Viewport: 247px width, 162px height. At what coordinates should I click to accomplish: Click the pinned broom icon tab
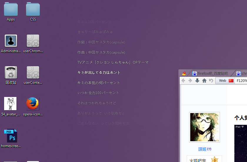pyautogui.click(x=184, y=73)
